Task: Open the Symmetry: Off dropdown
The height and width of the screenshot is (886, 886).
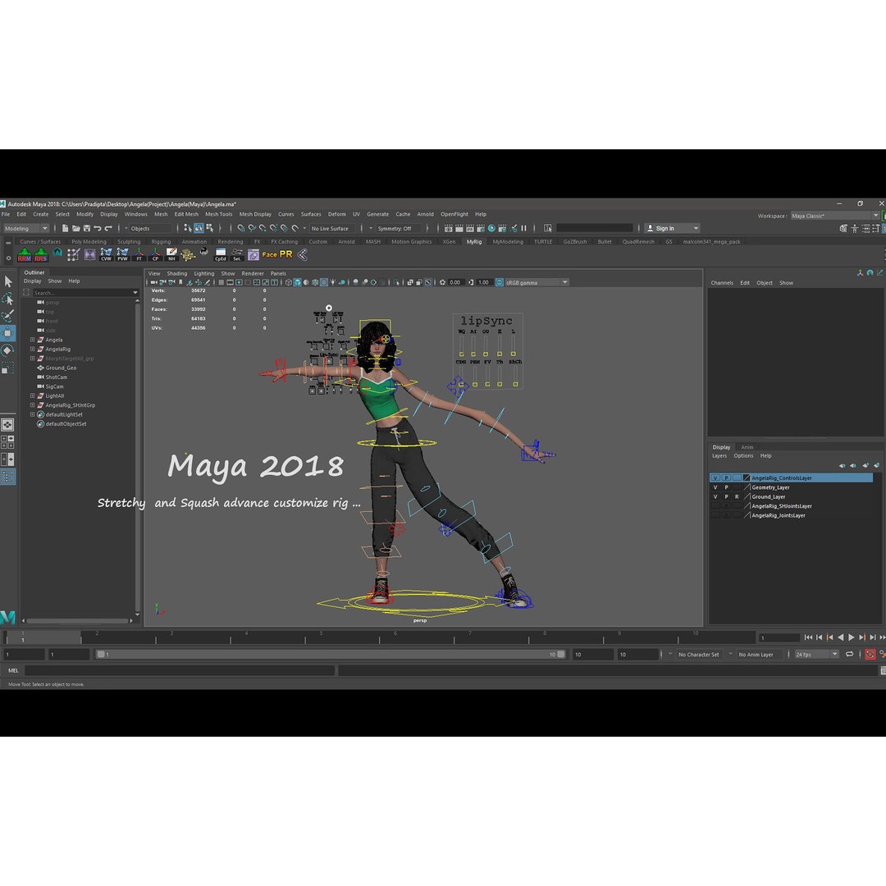Action: [399, 228]
